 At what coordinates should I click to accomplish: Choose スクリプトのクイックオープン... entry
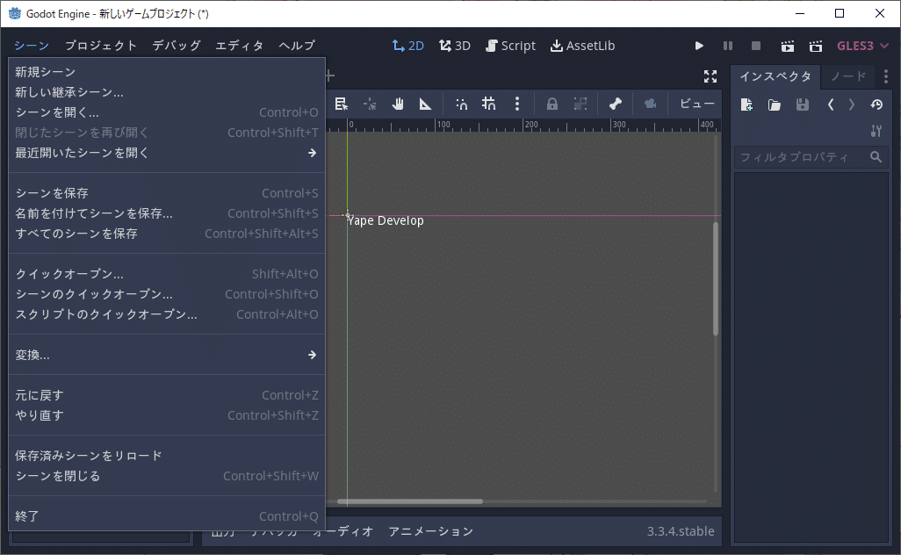[x=167, y=314]
